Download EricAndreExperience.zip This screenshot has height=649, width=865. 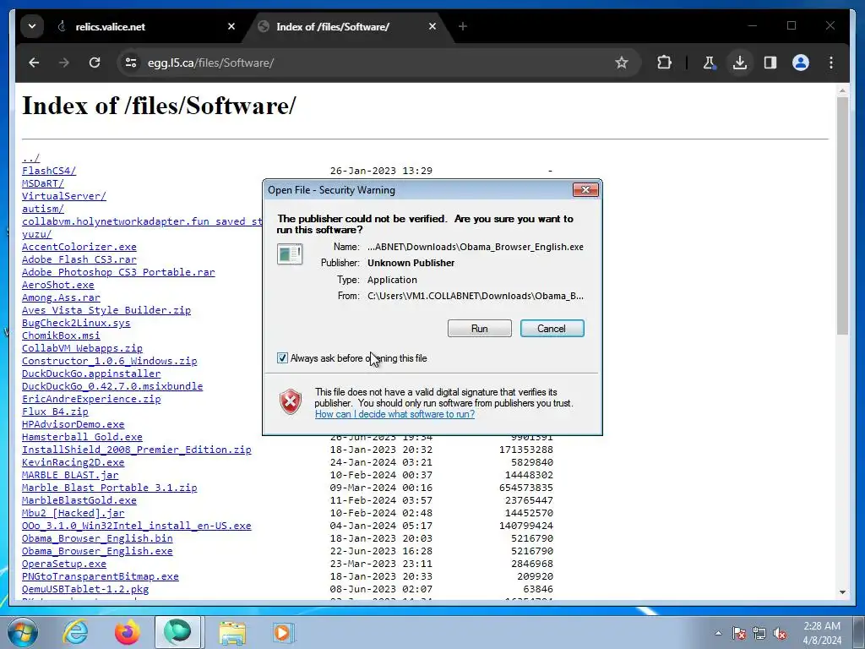(x=91, y=400)
